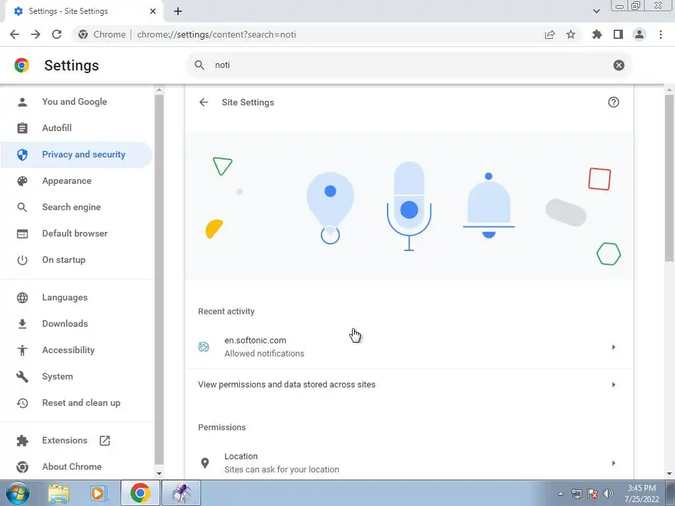Select Privacy and security section
Screen dimensions: 675x506
(x=76, y=154)
